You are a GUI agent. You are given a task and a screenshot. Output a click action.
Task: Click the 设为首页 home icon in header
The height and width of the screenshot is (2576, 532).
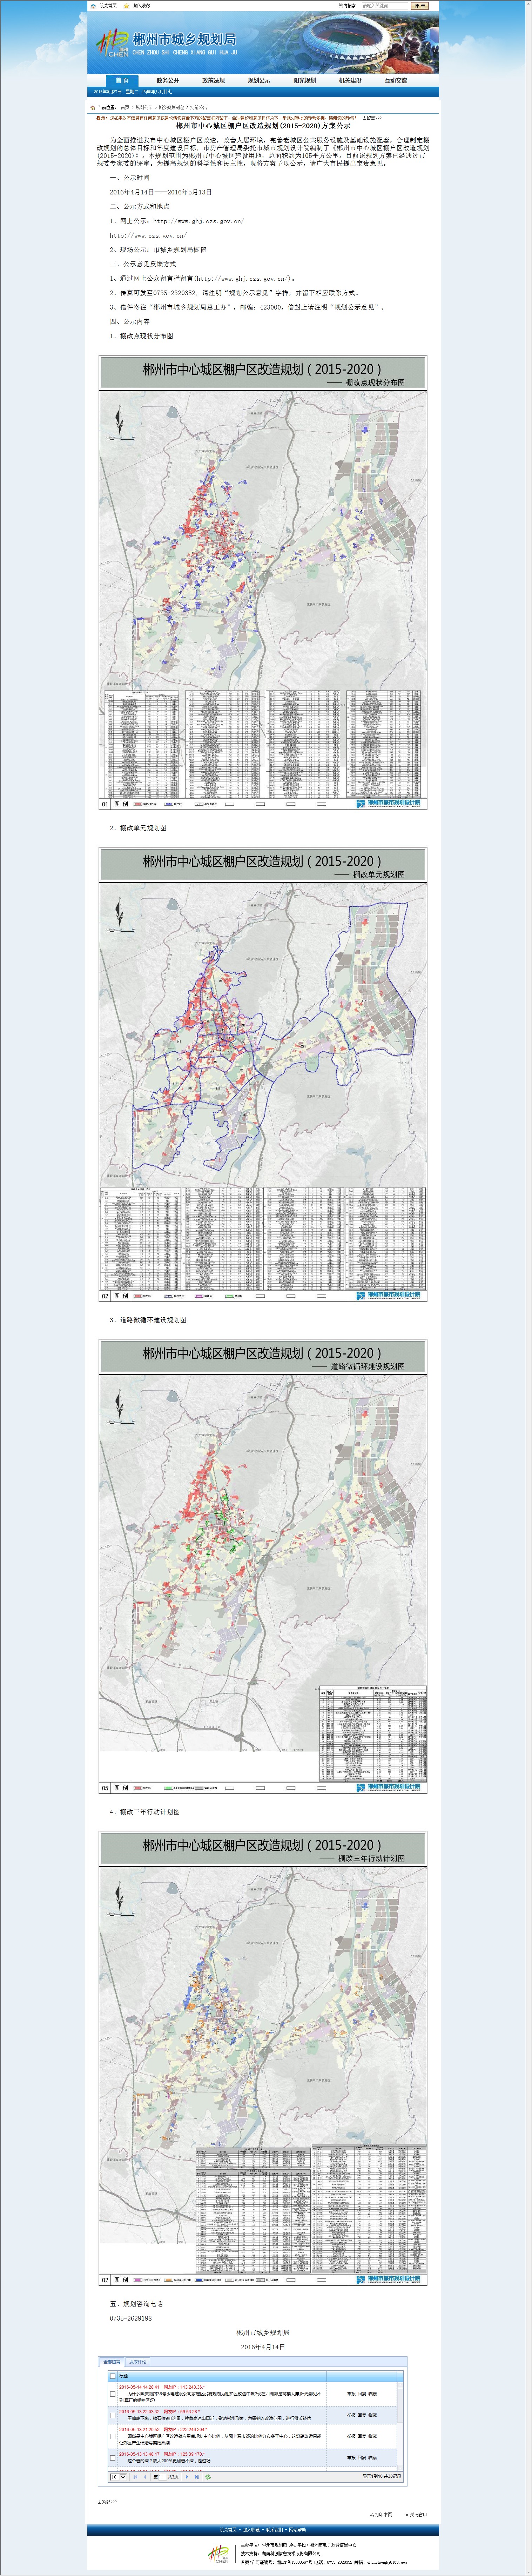[x=93, y=5]
